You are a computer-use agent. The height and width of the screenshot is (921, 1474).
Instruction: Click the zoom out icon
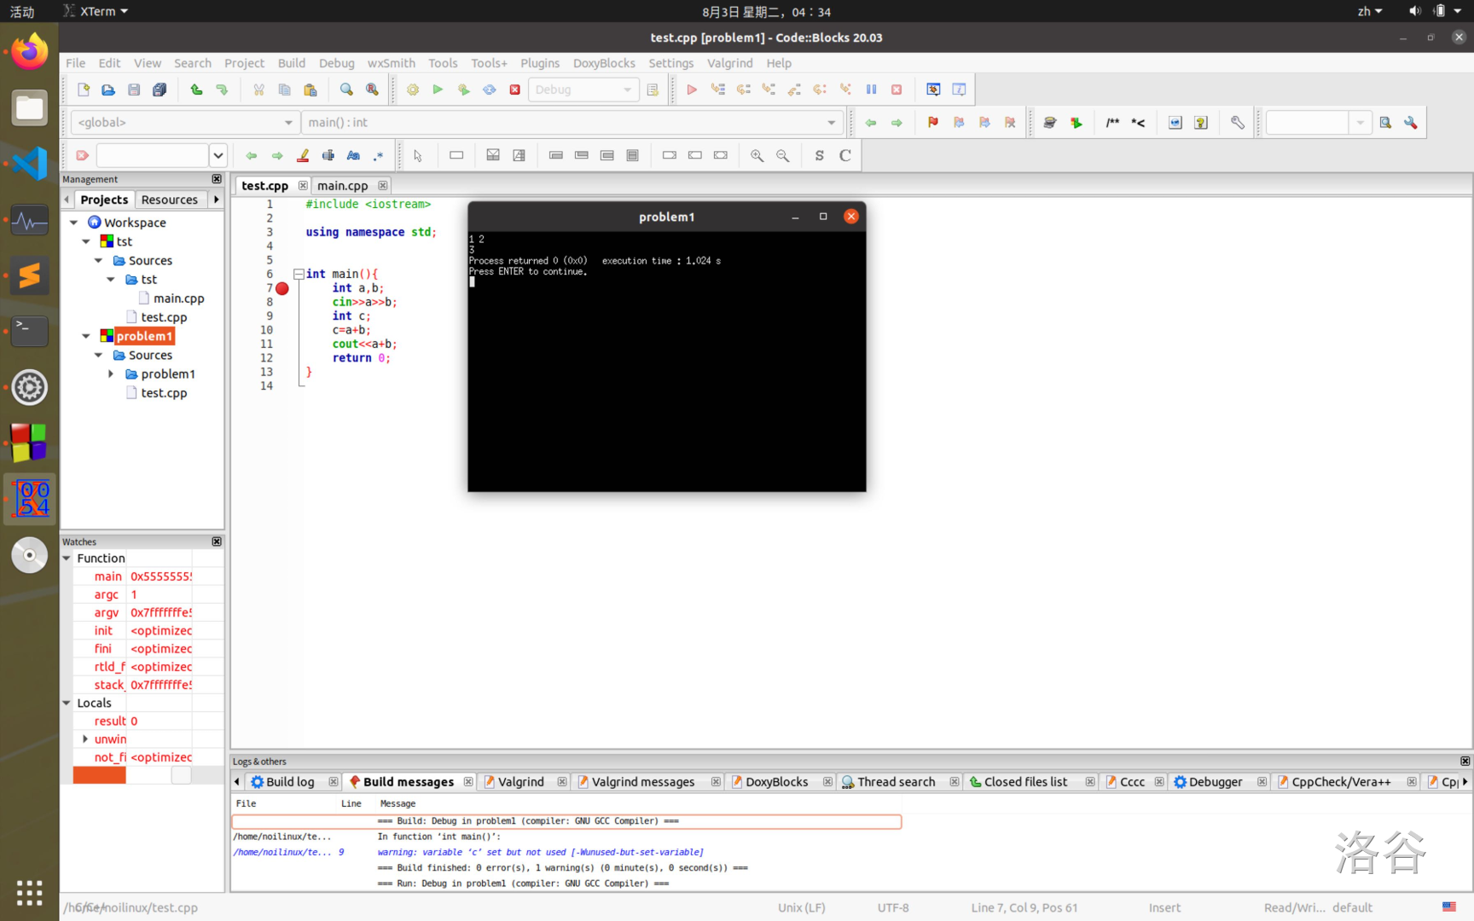[x=782, y=155]
